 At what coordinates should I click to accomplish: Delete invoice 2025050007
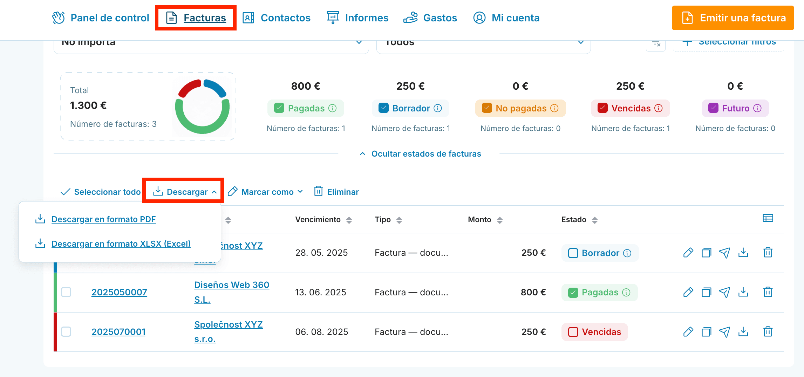(768, 292)
